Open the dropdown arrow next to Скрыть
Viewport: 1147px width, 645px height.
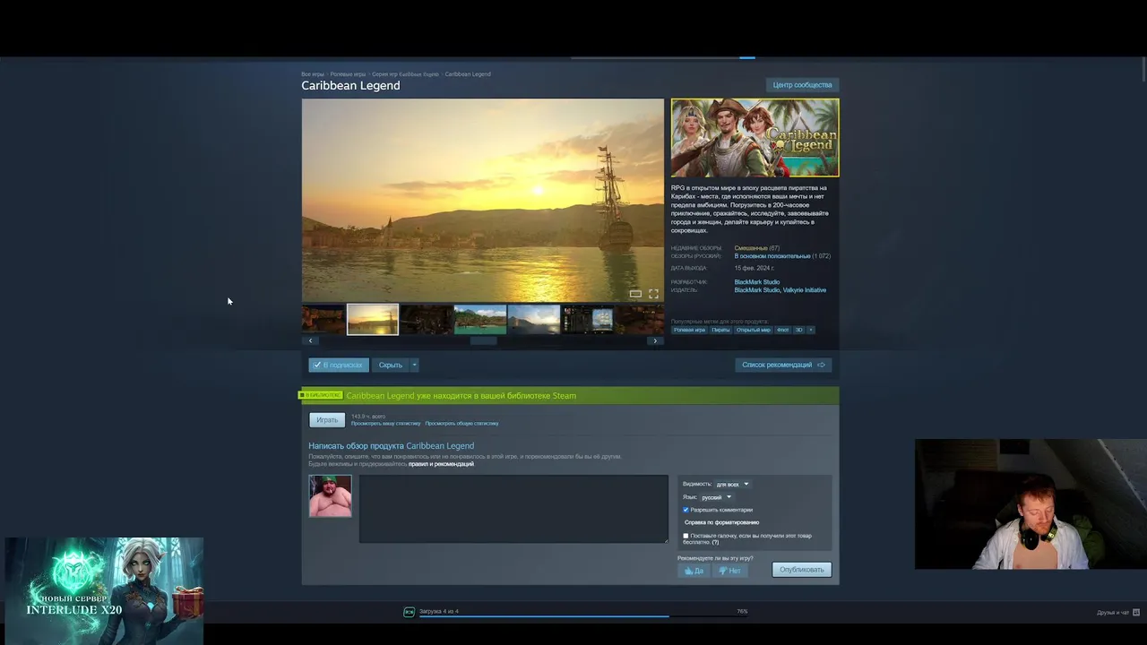tap(414, 365)
